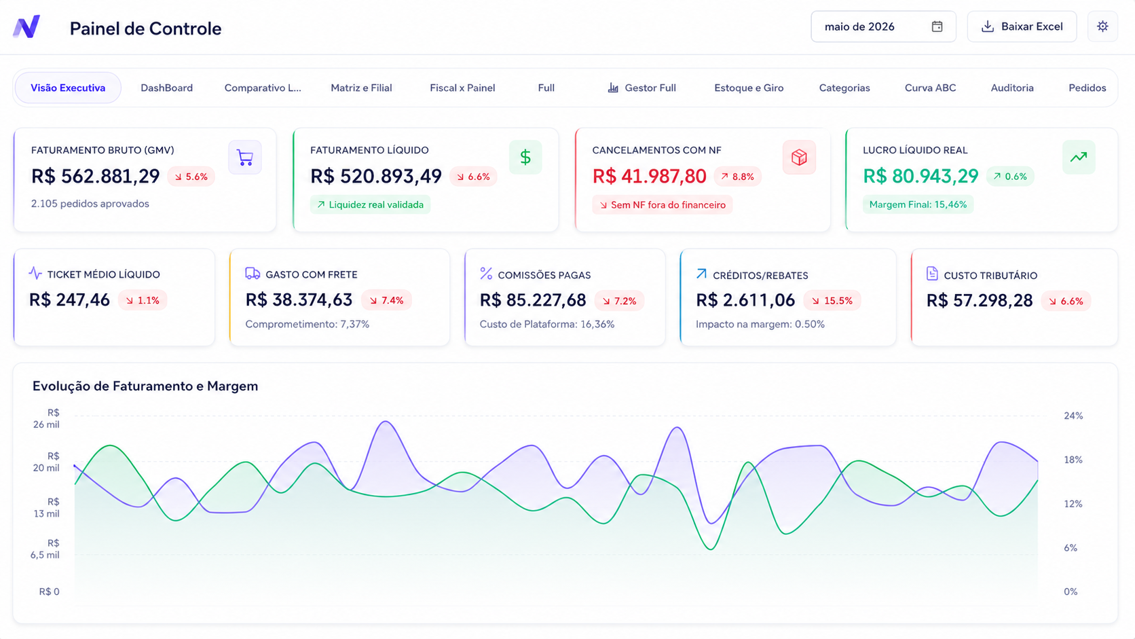
Task: Open the Estoque e Giro tab
Action: (x=749, y=88)
